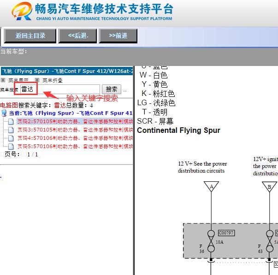
Task: Click document icon beside 页码5 row
Action: click(x=11, y=147)
